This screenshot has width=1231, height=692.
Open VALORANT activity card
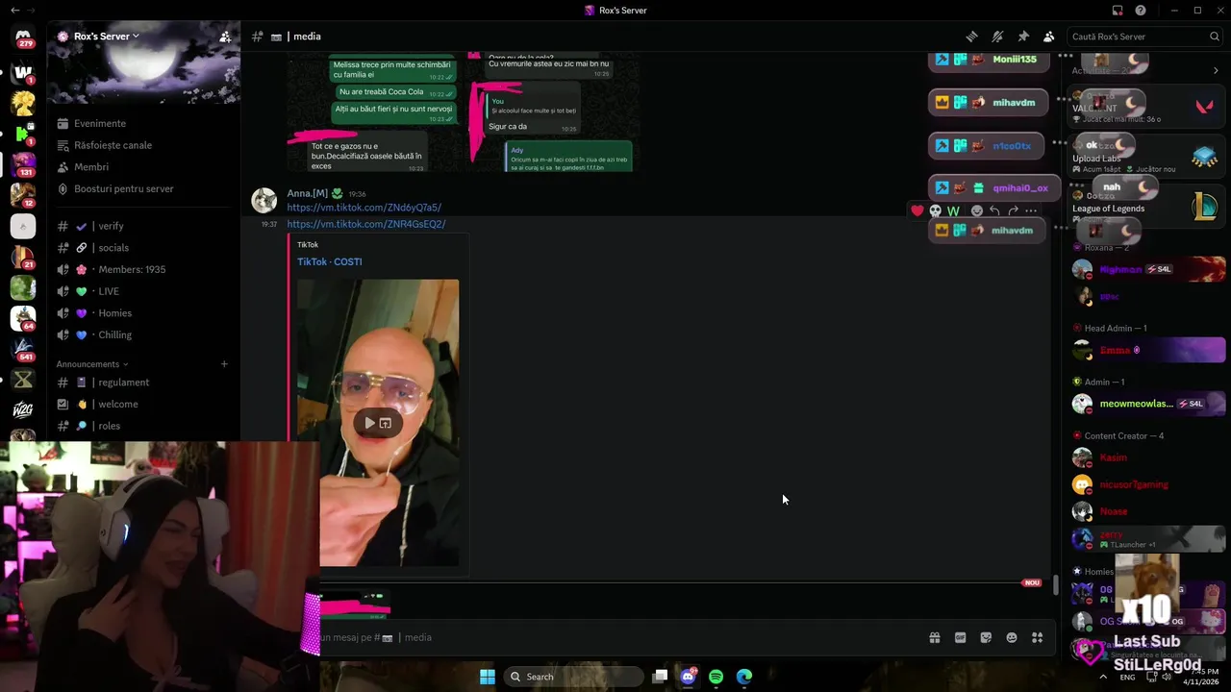(x=1144, y=108)
